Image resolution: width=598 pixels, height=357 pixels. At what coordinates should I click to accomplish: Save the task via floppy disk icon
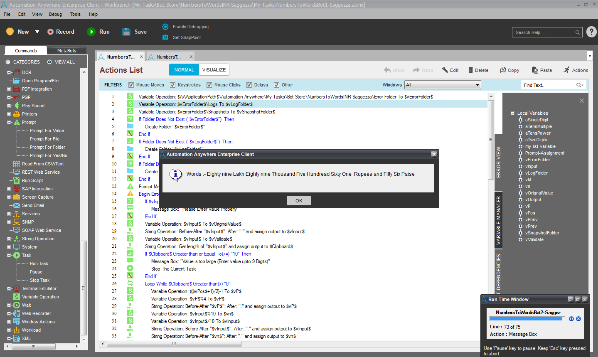coord(126,32)
